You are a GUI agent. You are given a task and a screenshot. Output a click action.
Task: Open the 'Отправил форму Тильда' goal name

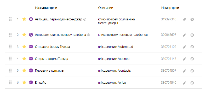coord(52,47)
